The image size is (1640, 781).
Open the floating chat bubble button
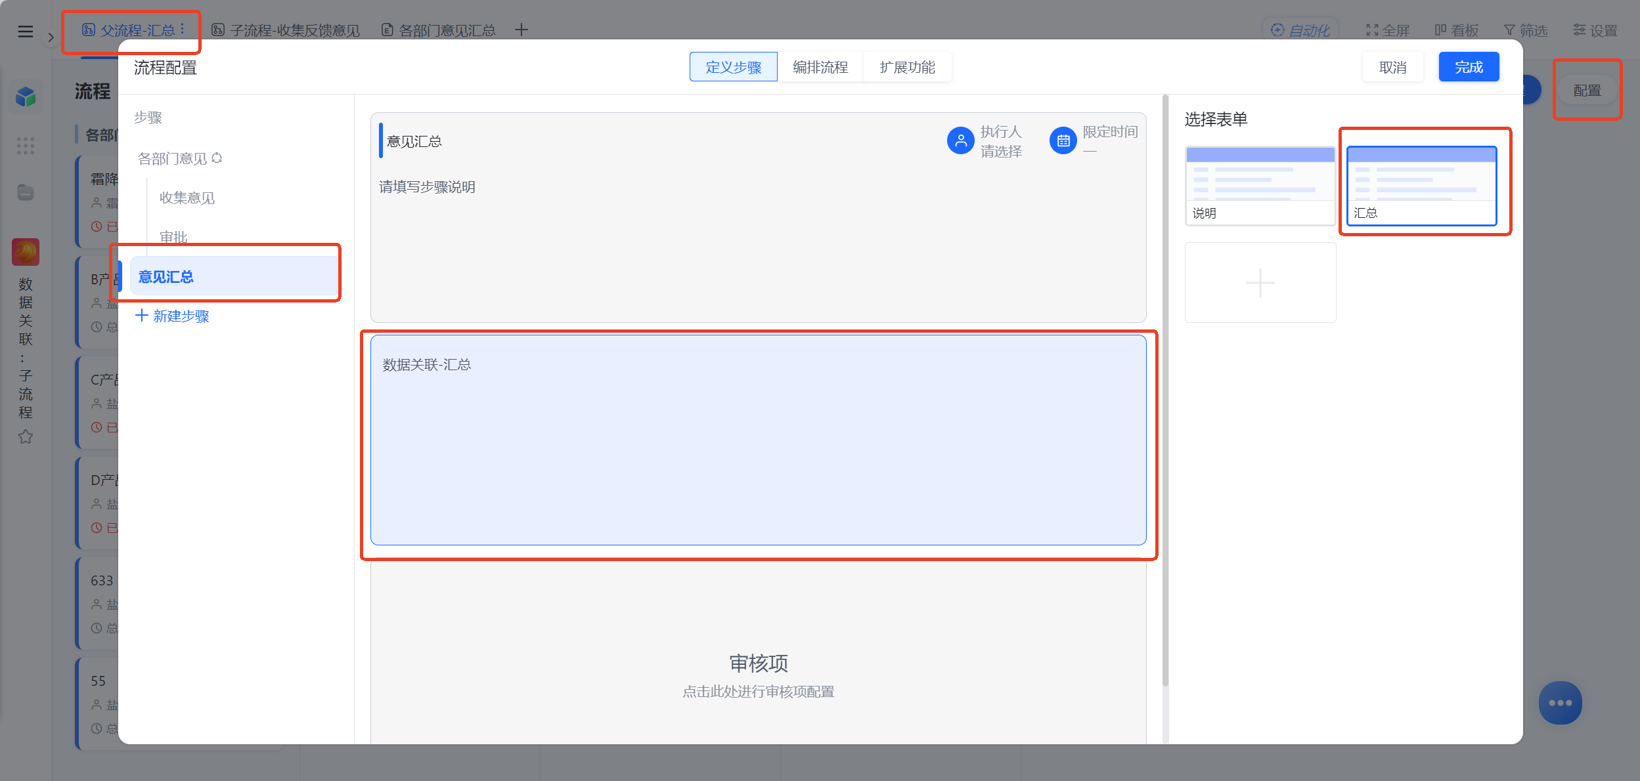coord(1560,702)
